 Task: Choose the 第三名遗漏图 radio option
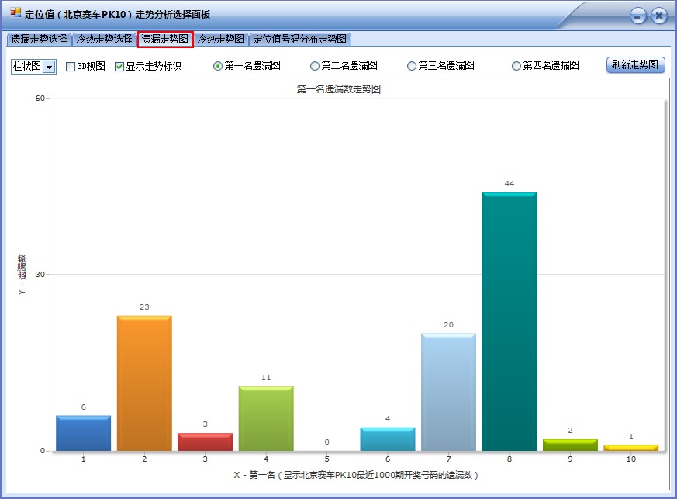coord(412,66)
